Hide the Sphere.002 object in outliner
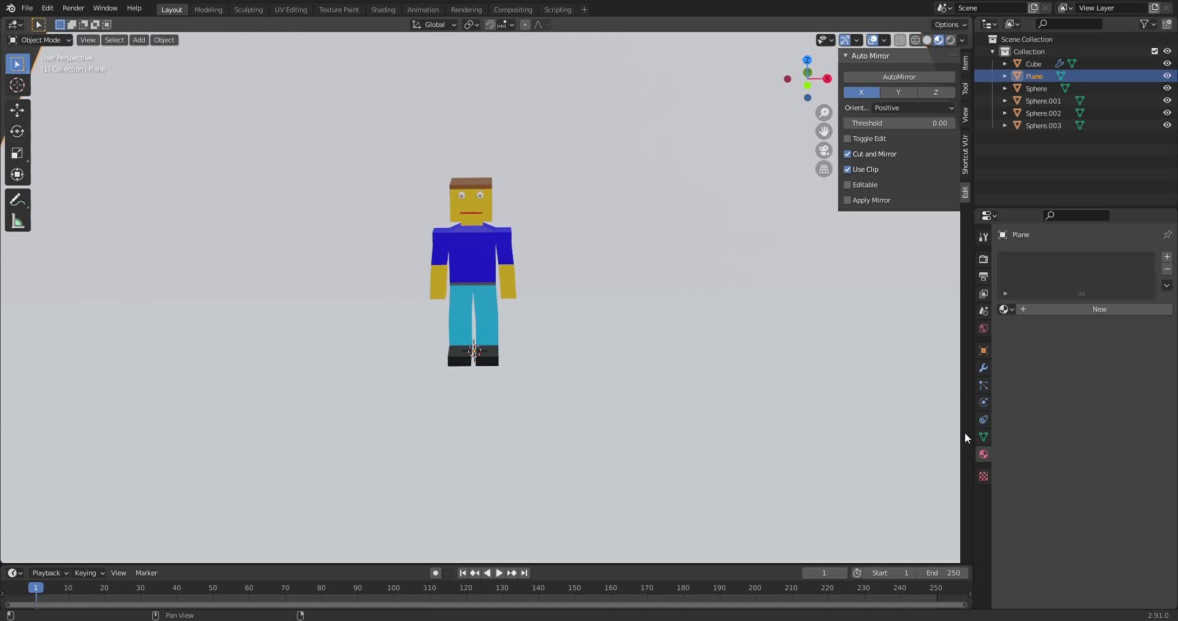Image resolution: width=1178 pixels, height=621 pixels. coord(1166,113)
